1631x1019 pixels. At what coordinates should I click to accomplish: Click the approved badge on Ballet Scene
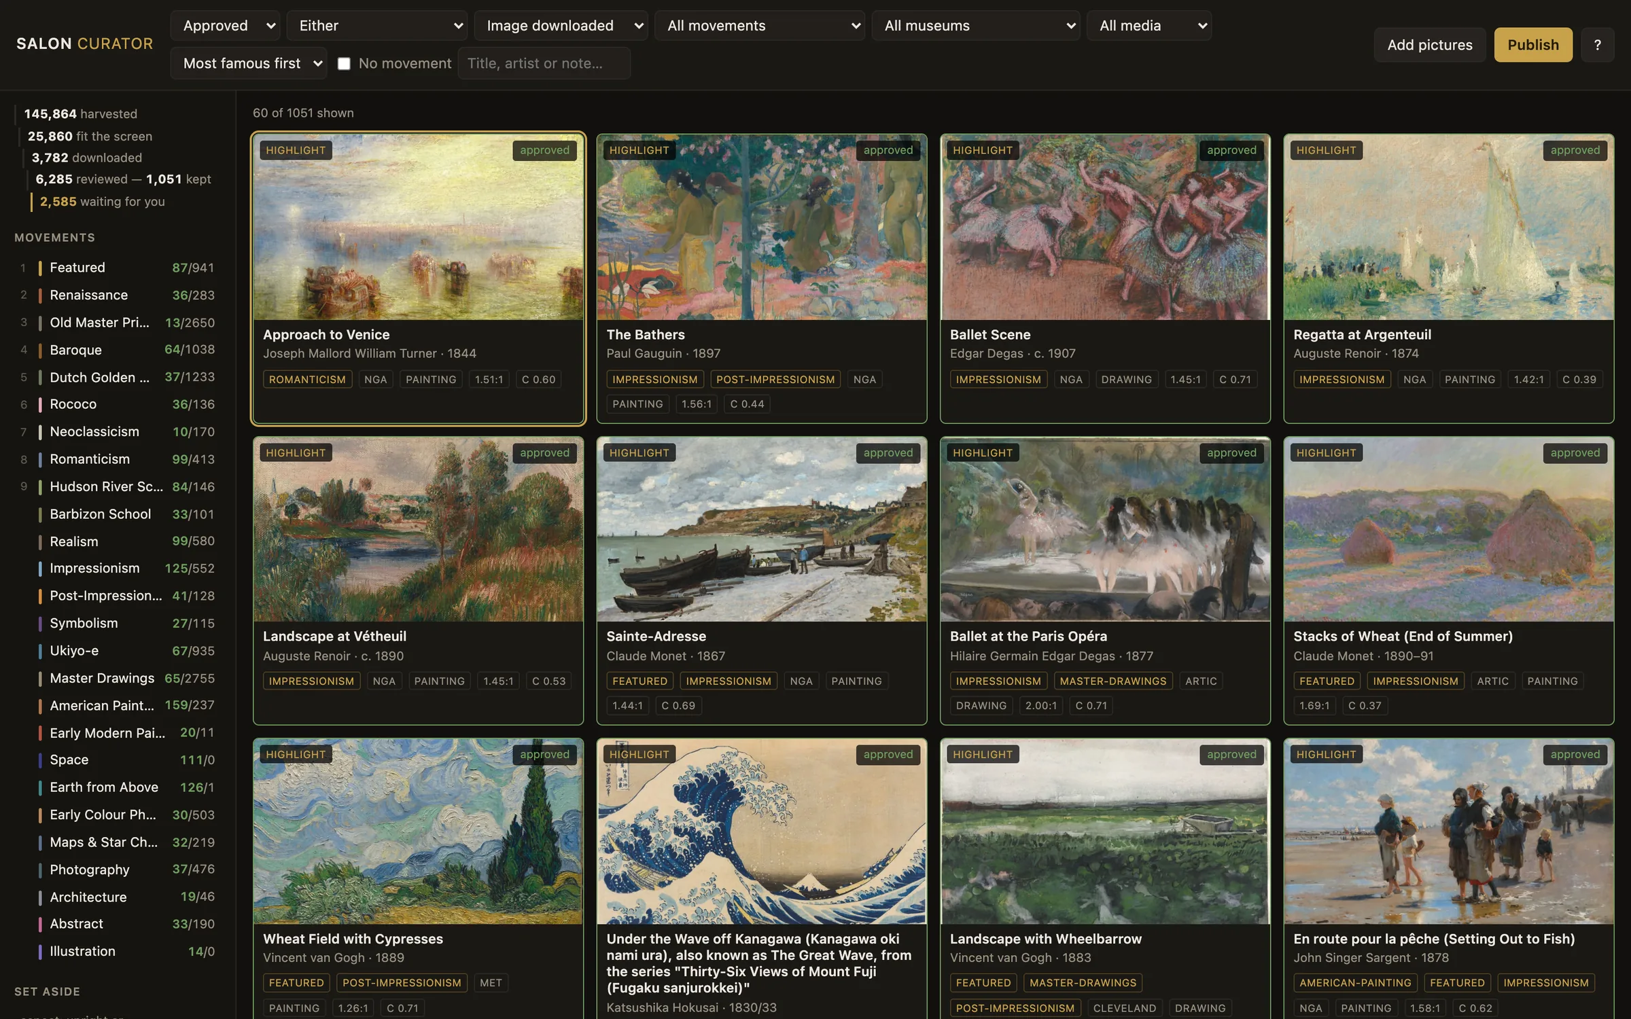click(1231, 150)
